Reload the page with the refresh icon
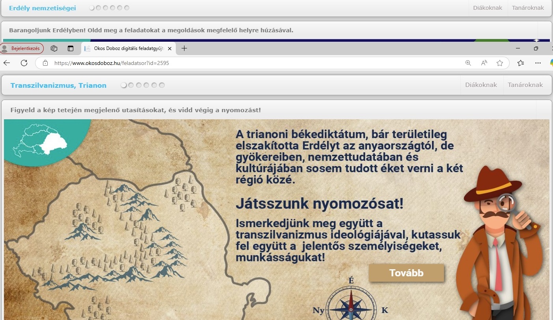 [24, 63]
